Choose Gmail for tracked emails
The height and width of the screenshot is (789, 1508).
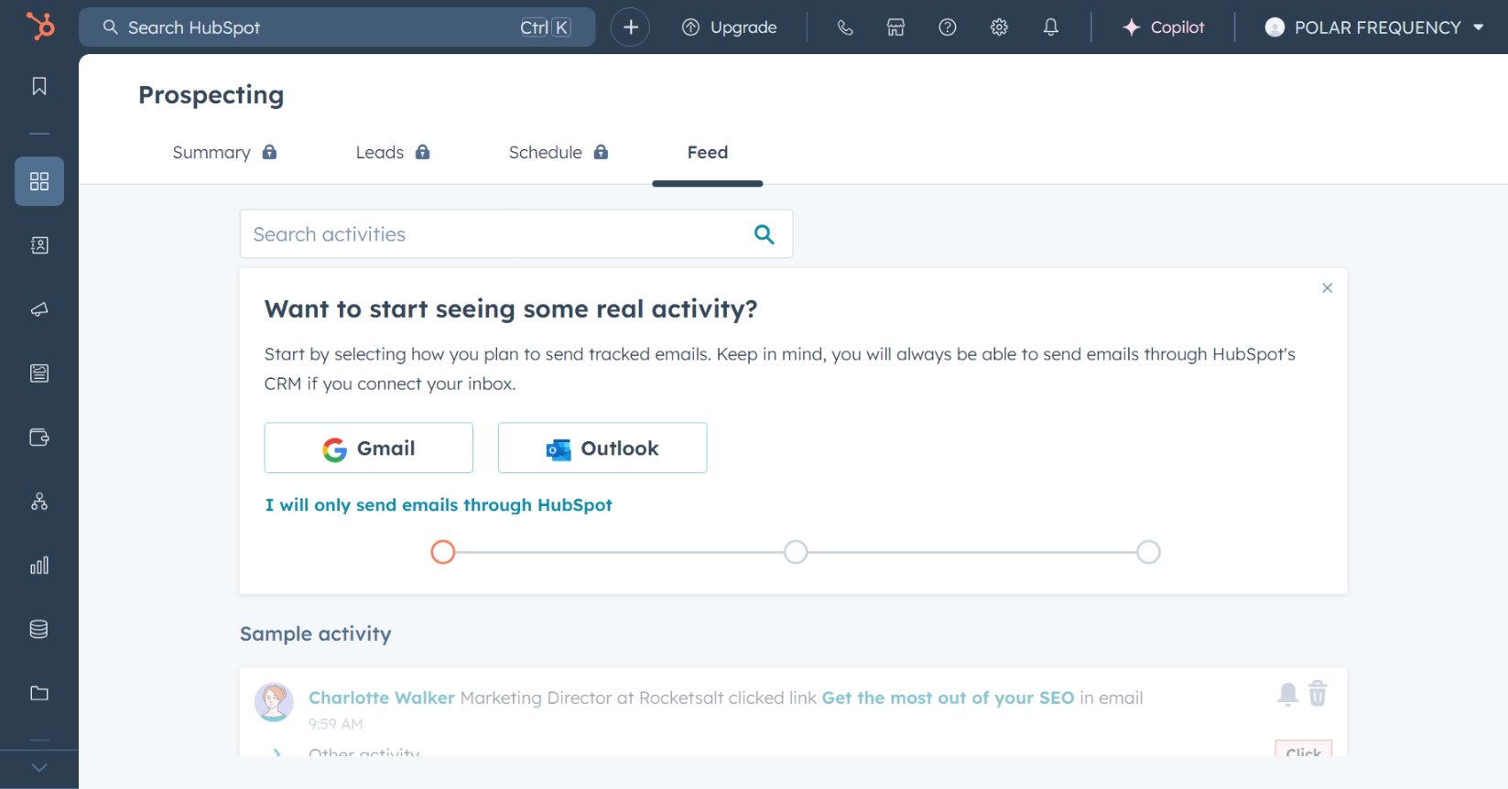(369, 449)
